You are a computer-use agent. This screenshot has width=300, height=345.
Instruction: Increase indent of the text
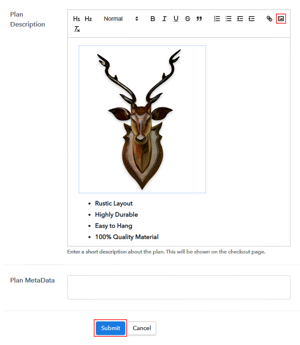click(x=252, y=19)
